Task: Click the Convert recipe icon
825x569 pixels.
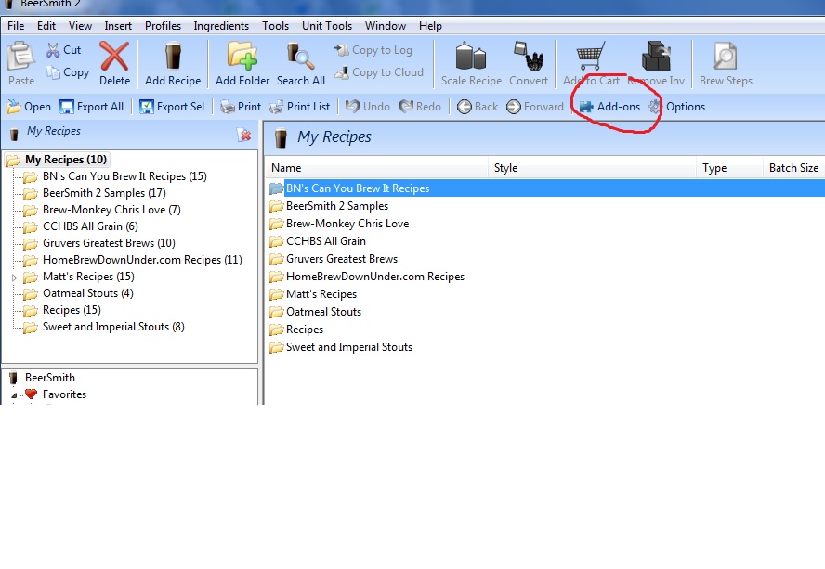Action: click(529, 57)
